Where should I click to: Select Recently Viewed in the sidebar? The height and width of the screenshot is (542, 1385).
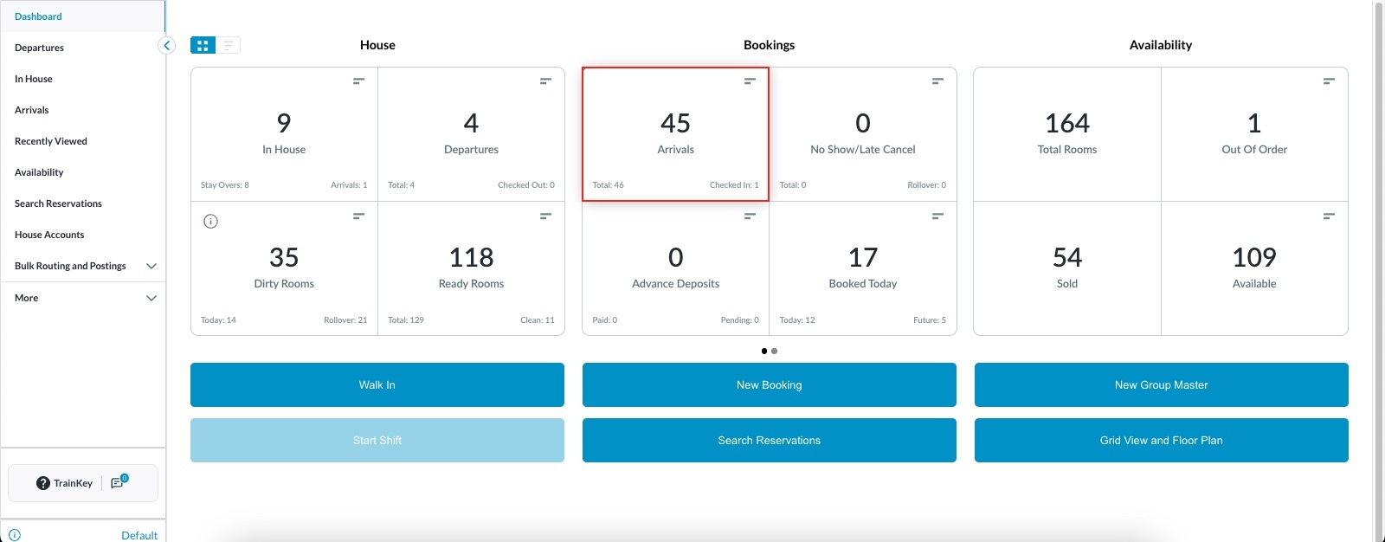(x=51, y=141)
